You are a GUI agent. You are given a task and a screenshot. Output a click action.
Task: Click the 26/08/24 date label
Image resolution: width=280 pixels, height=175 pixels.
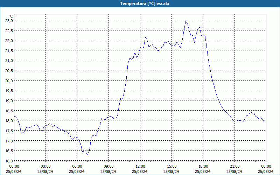(x=266, y=171)
